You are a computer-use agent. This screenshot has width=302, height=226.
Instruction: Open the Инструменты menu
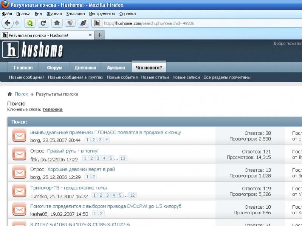(x=102, y=14)
